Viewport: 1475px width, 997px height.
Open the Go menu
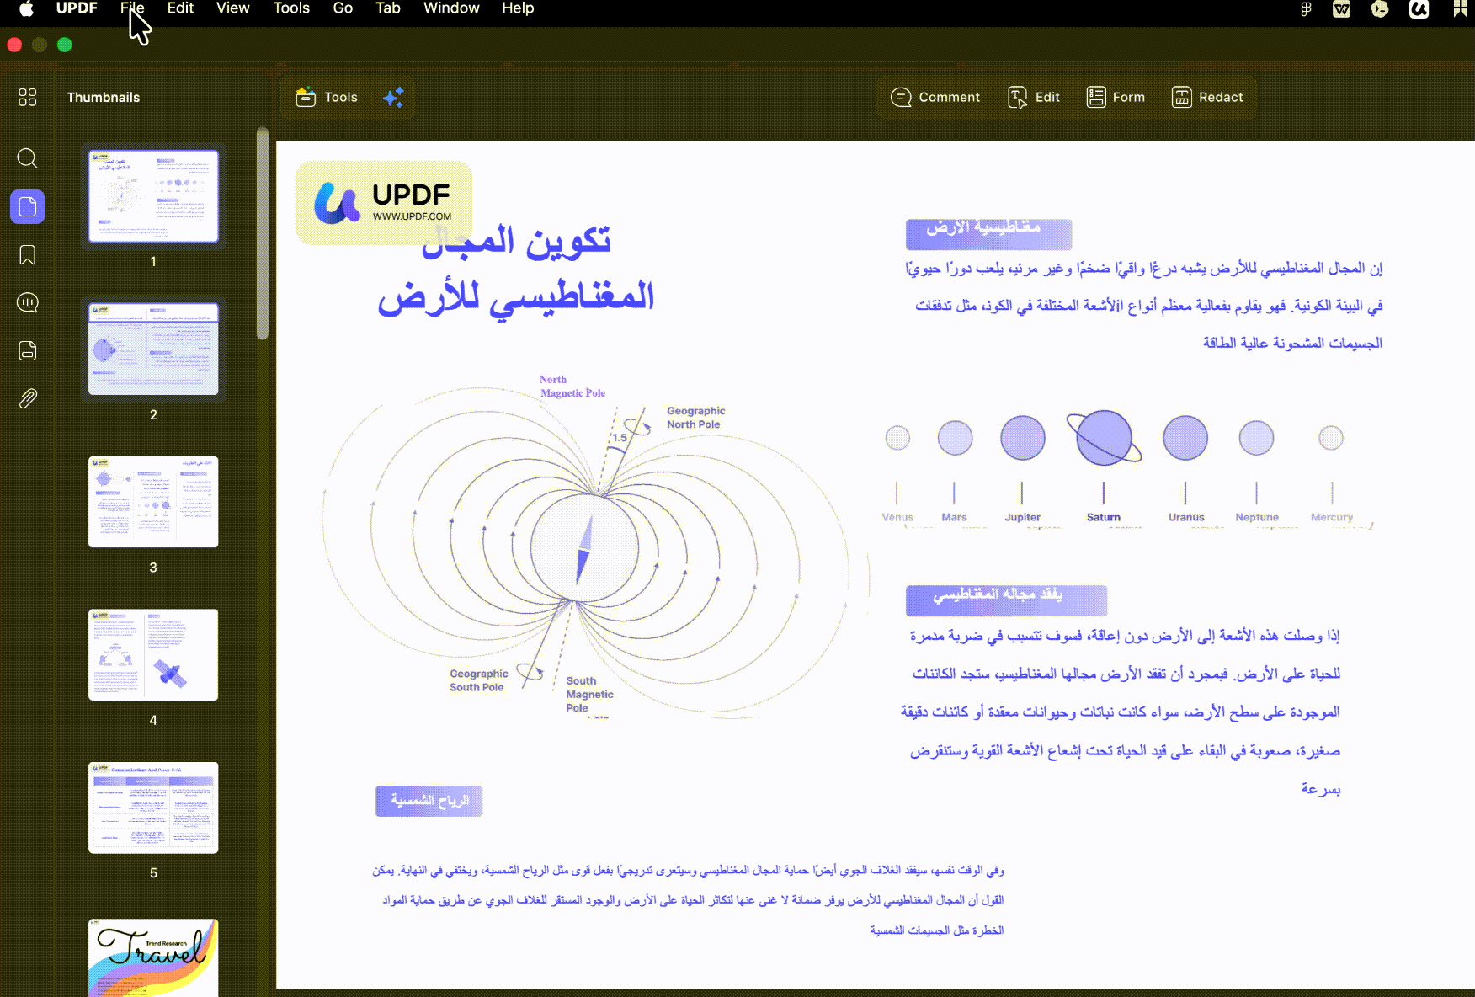(343, 8)
